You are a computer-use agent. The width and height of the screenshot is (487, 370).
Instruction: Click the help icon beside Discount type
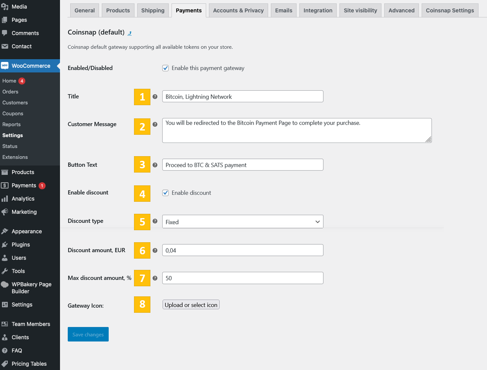coord(155,221)
